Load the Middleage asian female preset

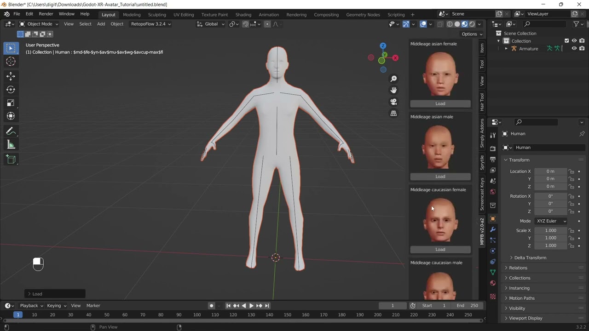pyautogui.click(x=440, y=103)
